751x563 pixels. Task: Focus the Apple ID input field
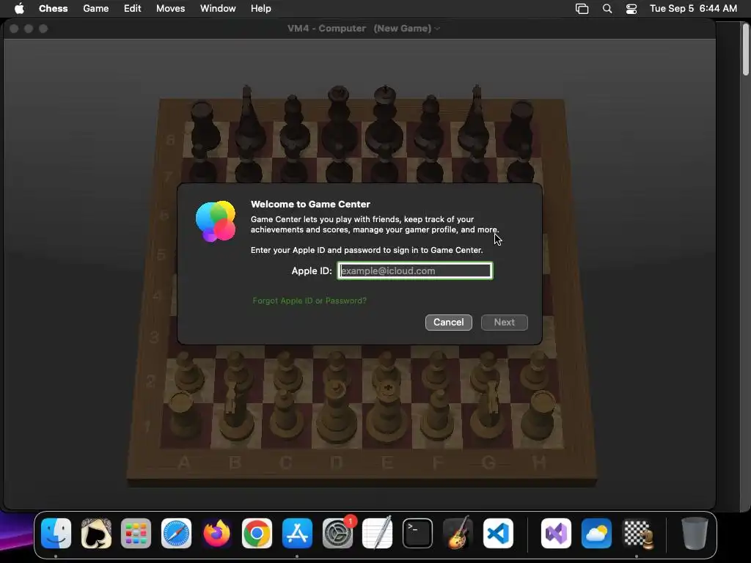415,271
